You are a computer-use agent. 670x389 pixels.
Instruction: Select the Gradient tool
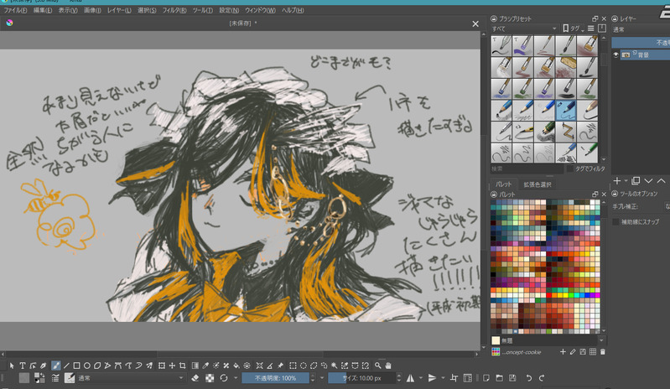195,366
